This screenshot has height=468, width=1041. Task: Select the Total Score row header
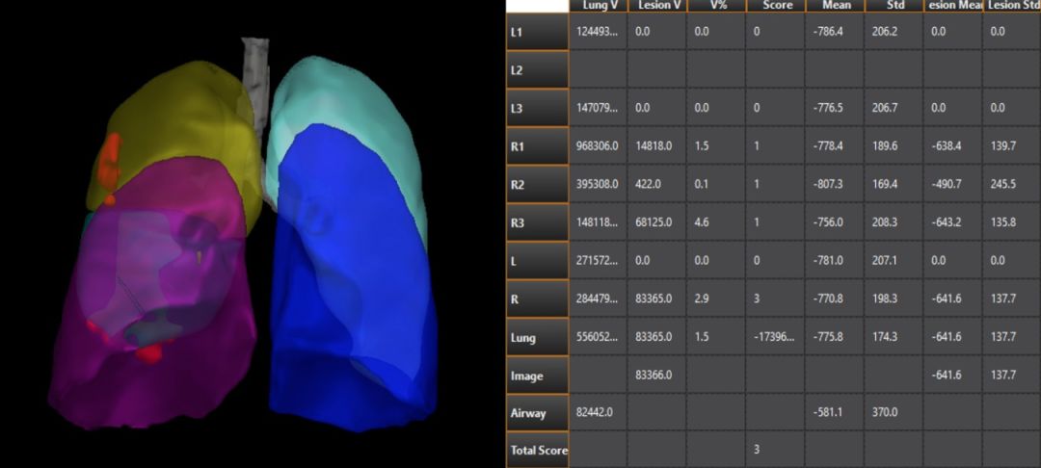[x=537, y=450]
